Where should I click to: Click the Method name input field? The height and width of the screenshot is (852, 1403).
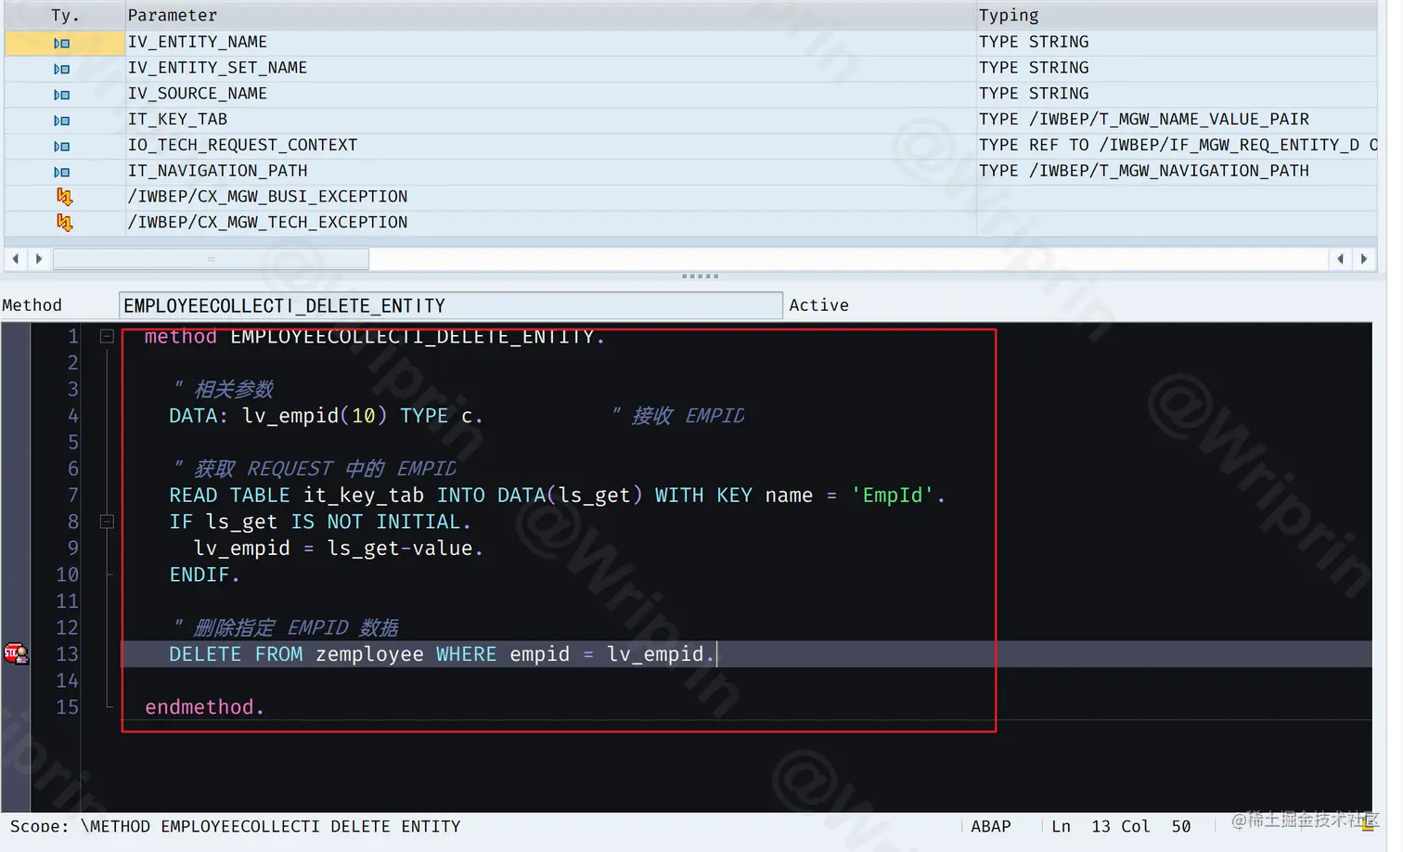pos(450,305)
